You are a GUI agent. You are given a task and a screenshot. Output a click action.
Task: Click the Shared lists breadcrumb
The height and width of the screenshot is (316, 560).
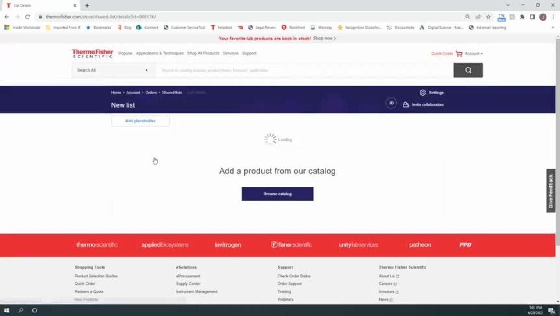pos(172,93)
